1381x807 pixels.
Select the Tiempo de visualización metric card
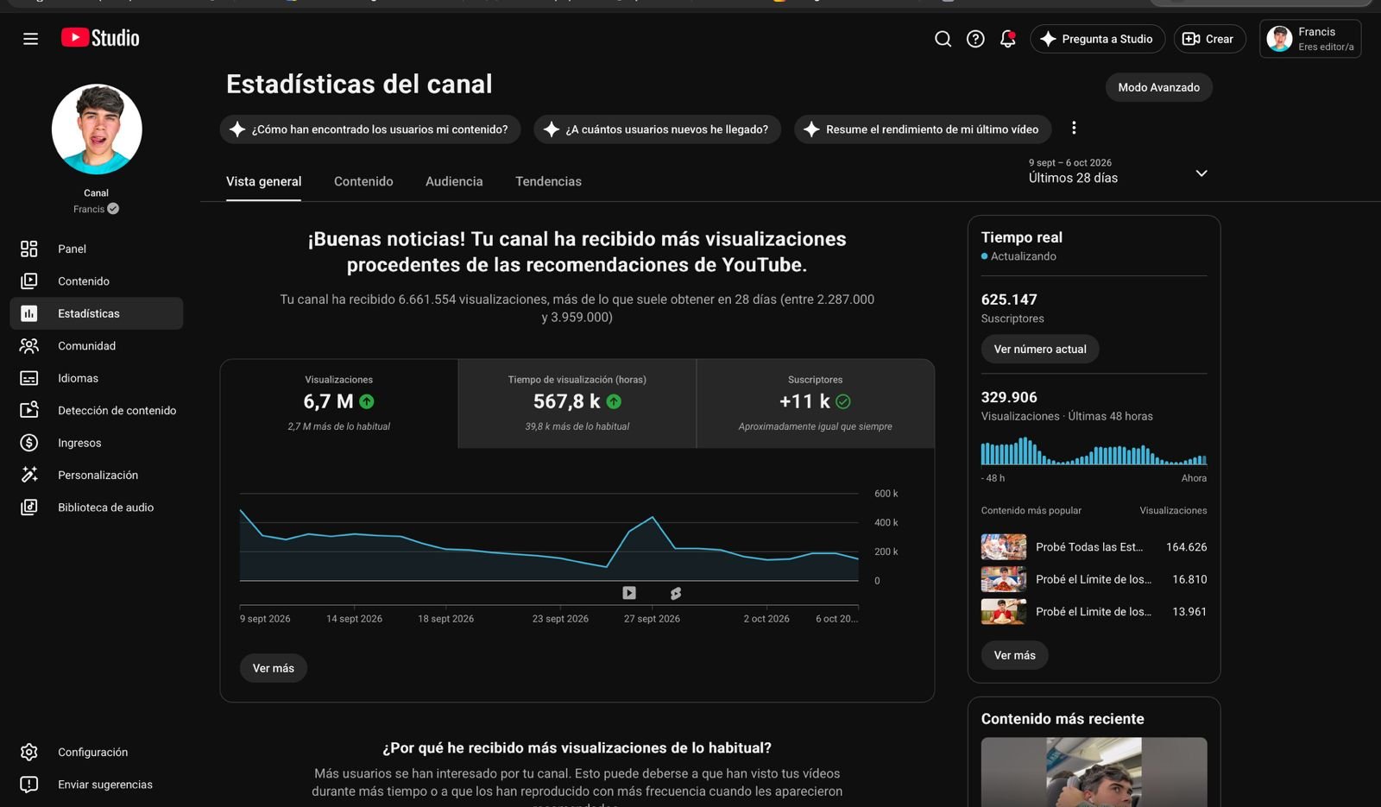pos(577,403)
